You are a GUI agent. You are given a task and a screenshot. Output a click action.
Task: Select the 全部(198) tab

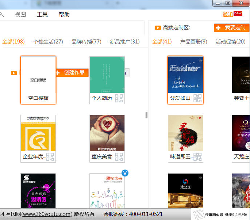(14, 42)
